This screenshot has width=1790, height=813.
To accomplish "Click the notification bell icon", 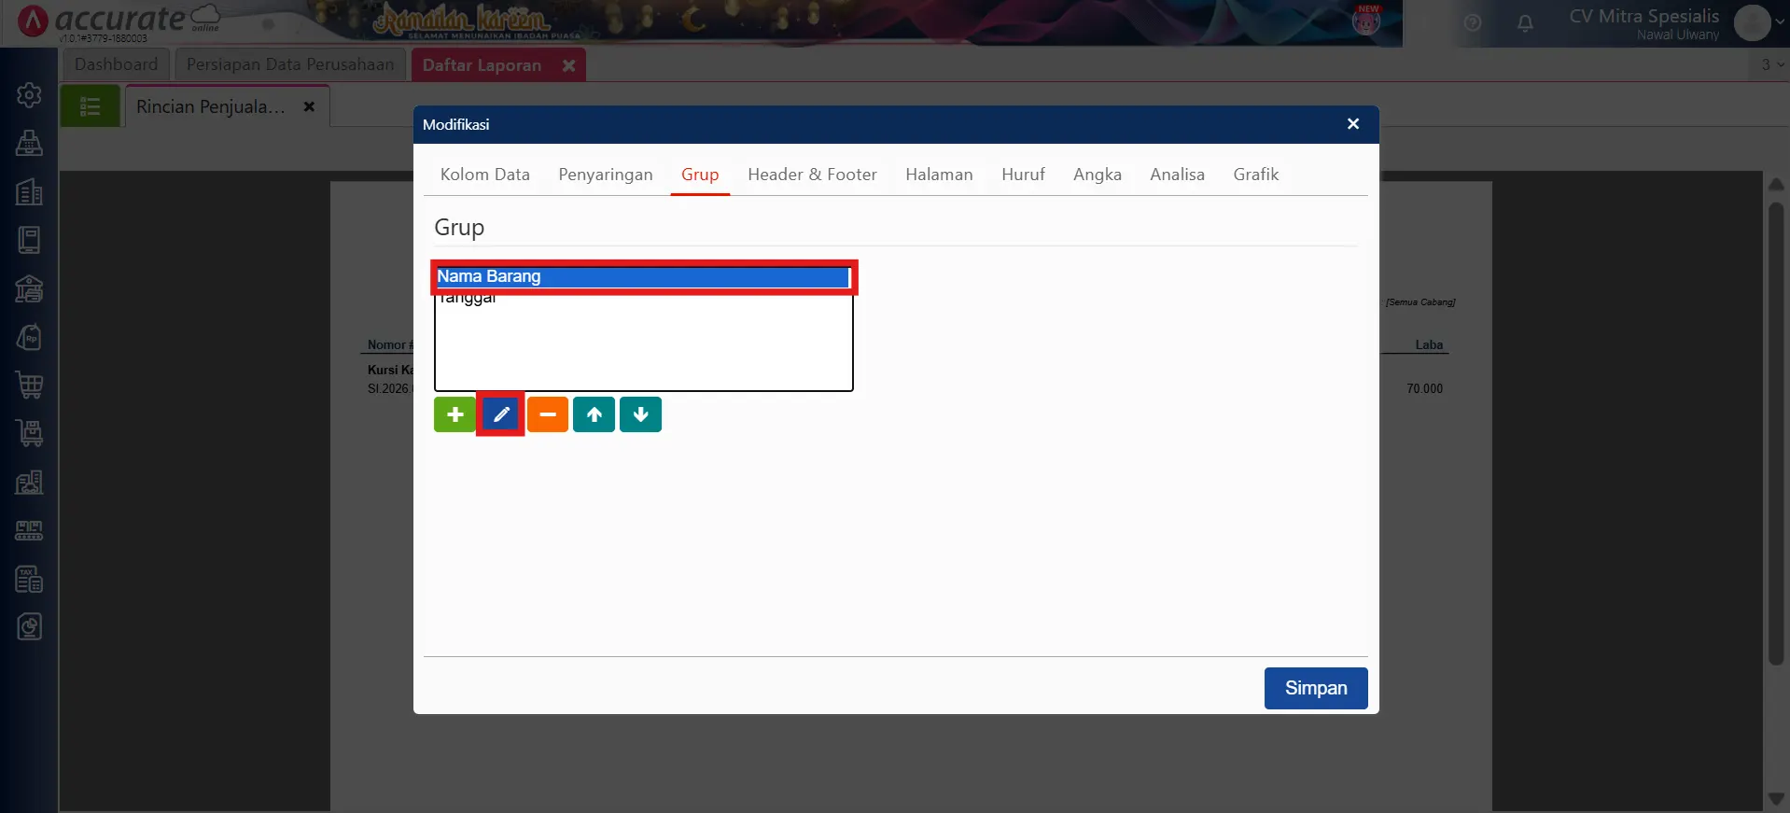I will point(1525,23).
